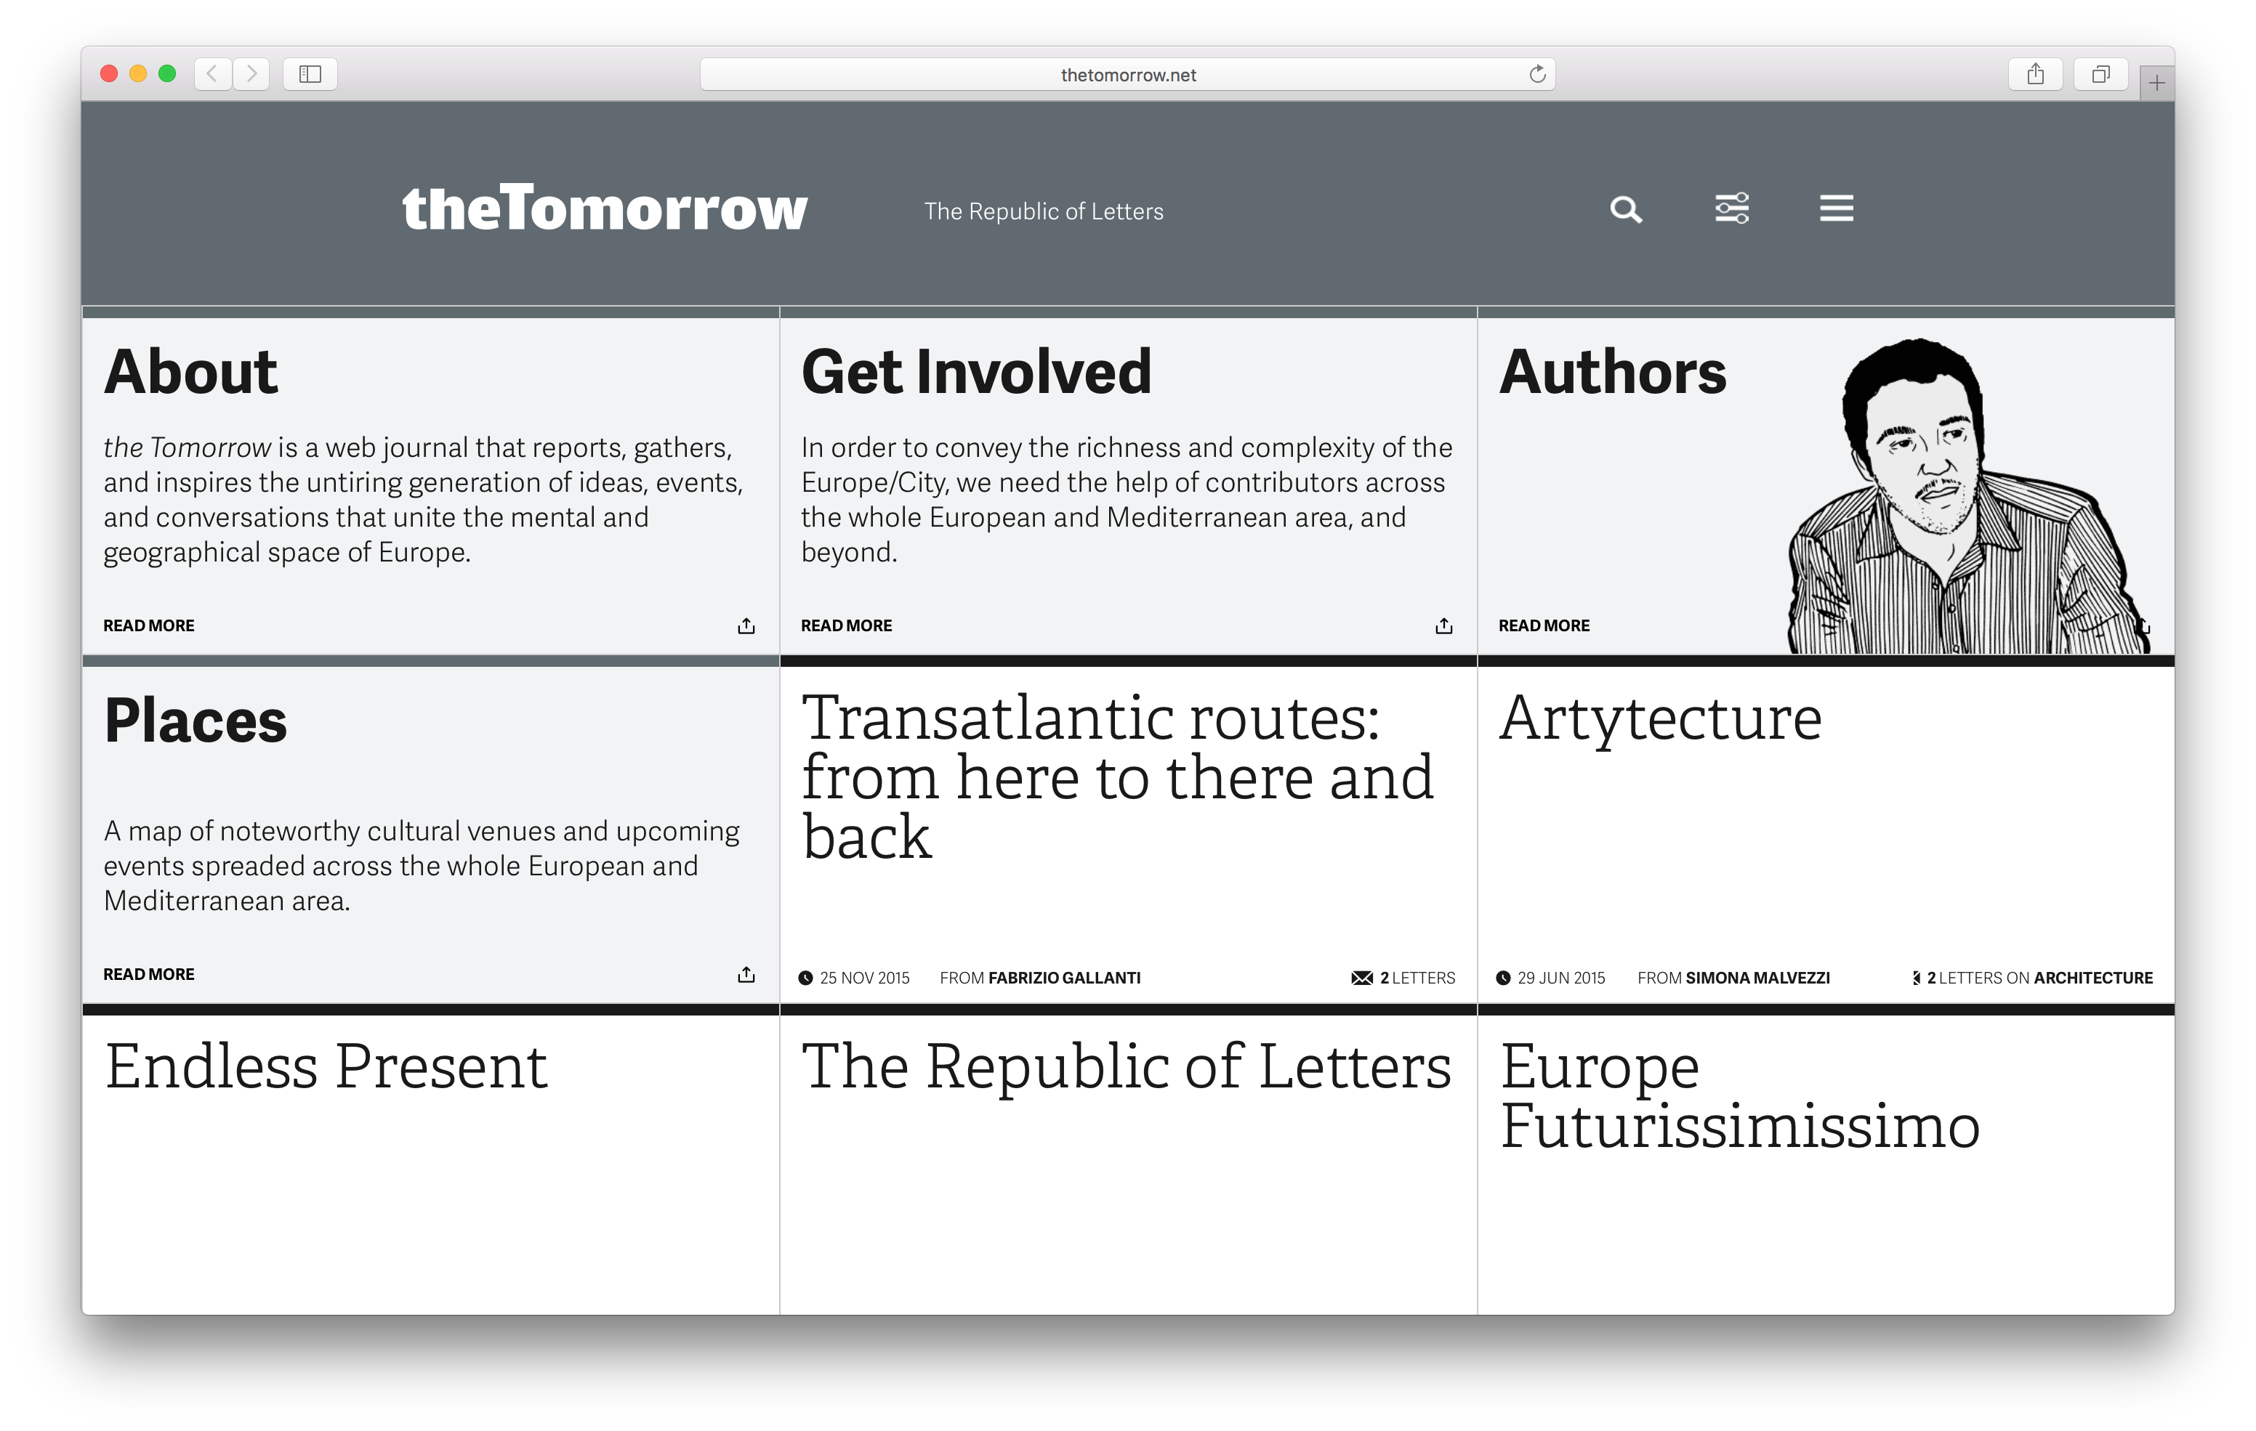Click share icon on Get Involved card
The image size is (2256, 1431).
pyautogui.click(x=1443, y=625)
